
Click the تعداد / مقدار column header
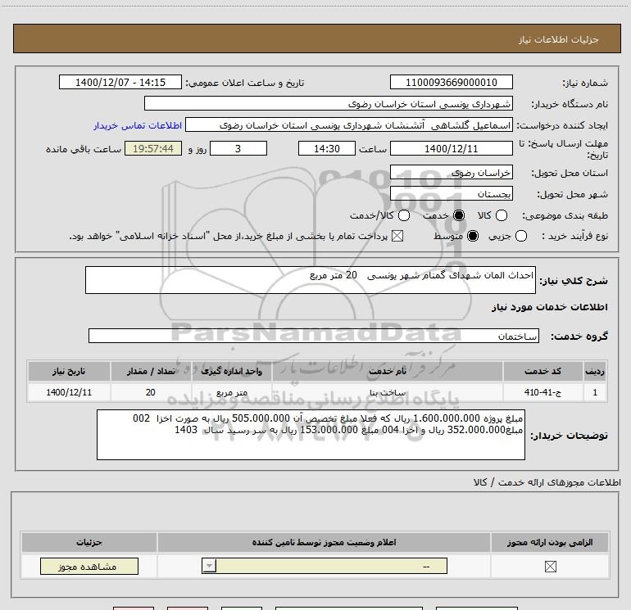point(151,371)
